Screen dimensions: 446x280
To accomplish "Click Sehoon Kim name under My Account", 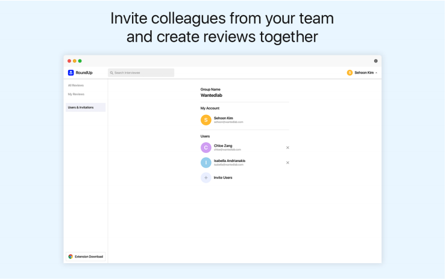I will [x=224, y=118].
